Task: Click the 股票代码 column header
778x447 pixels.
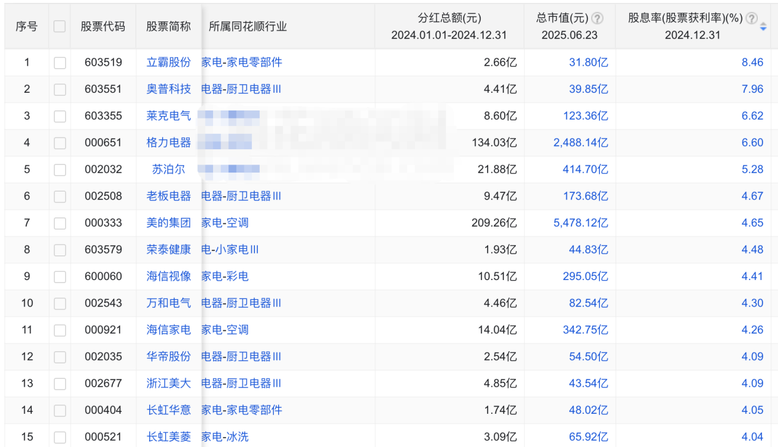Action: pos(103,26)
